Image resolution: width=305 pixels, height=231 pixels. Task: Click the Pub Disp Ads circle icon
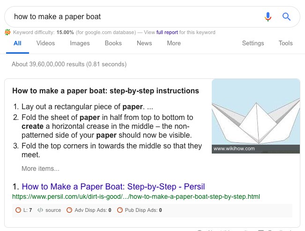coord(119,210)
